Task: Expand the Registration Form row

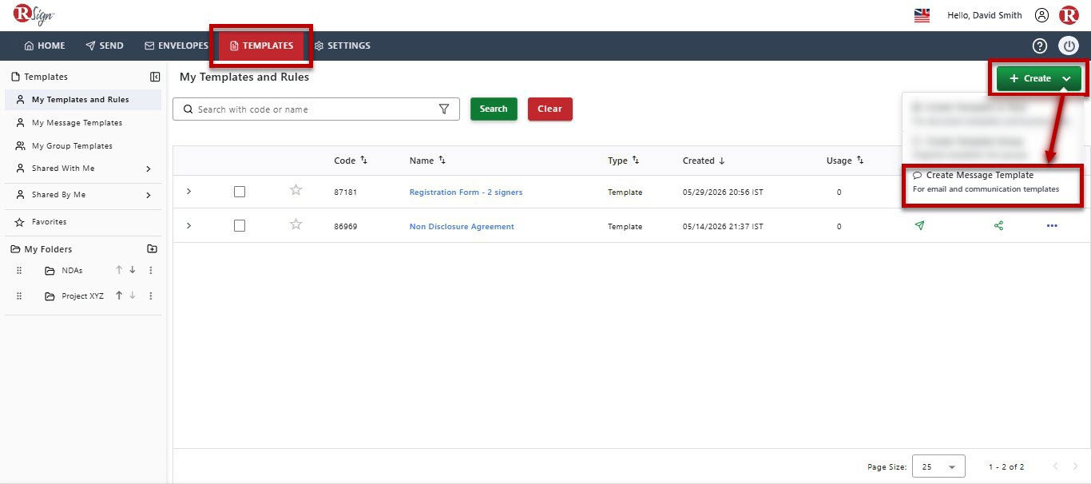Action: tap(188, 192)
